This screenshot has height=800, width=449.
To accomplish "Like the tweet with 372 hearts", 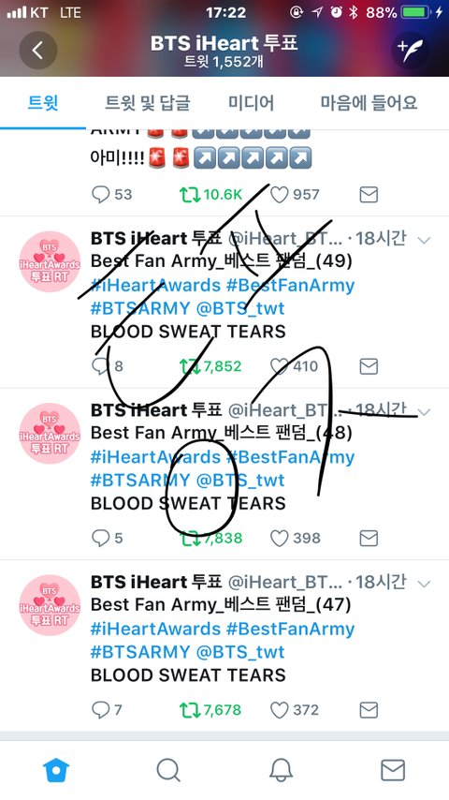I will coord(280,710).
